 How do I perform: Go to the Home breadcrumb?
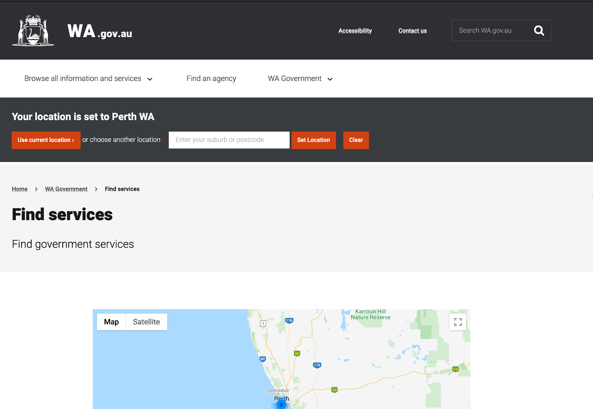(x=20, y=189)
